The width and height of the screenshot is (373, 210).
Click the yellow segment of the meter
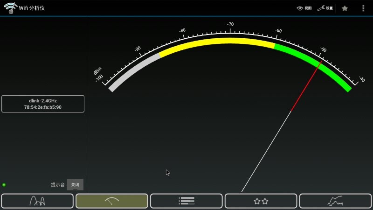point(216,42)
